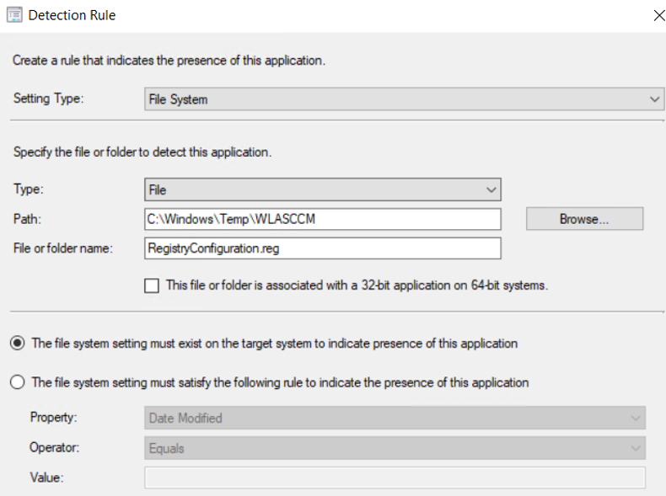
Task: Click the File or folder name field
Action: pos(322,248)
